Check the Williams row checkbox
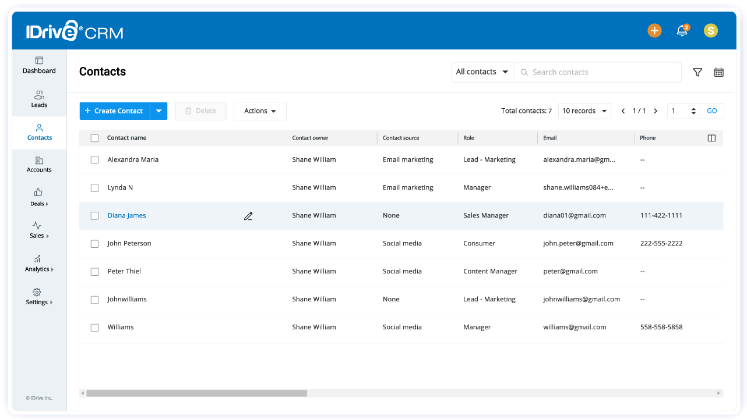The width and height of the screenshot is (747, 420). (94, 328)
